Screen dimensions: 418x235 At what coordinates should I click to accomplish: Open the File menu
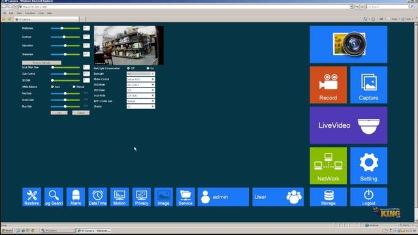[4, 13]
